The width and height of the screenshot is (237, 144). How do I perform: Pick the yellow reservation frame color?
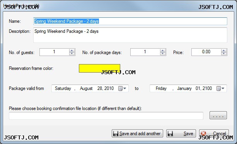(99, 68)
